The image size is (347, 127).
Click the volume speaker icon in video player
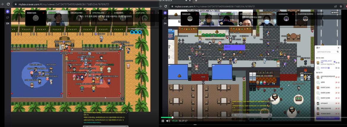tap(168, 121)
